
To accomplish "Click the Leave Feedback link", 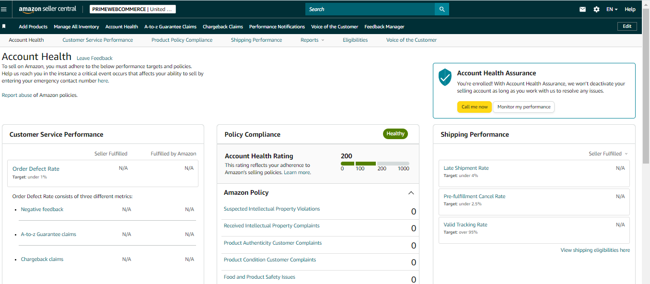I will pyautogui.click(x=94, y=58).
